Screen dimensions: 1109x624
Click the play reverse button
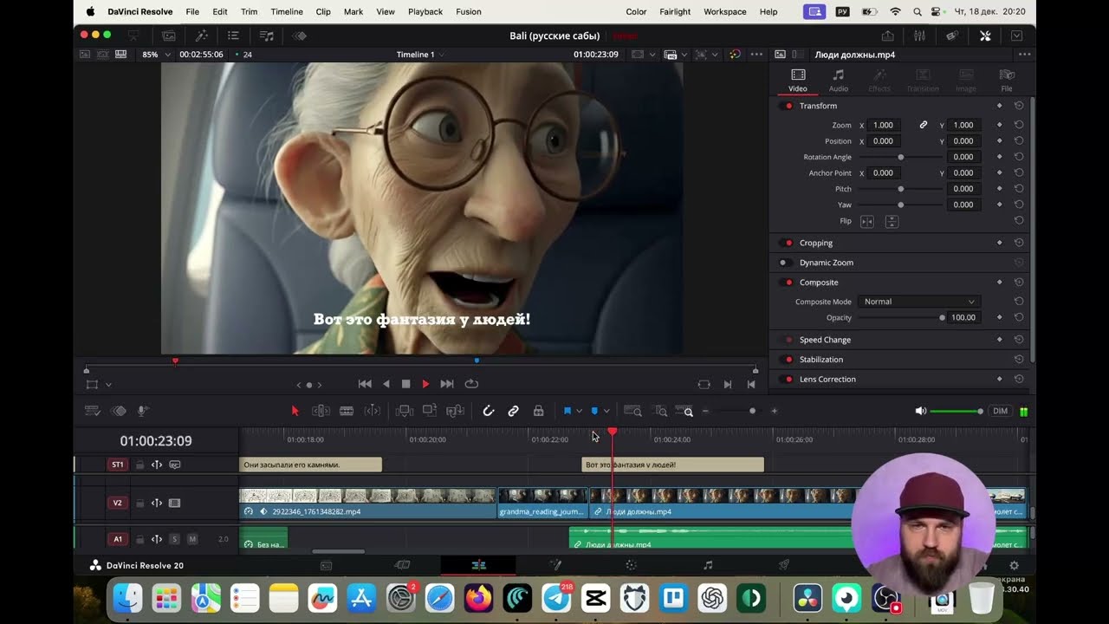click(x=386, y=384)
